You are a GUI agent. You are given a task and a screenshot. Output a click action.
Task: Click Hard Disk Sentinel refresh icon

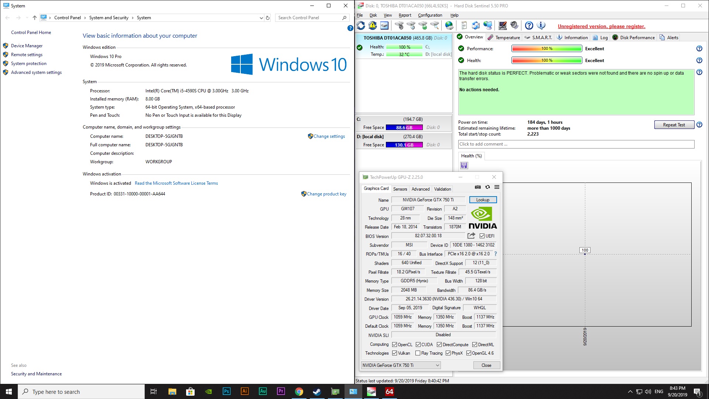(x=361, y=25)
